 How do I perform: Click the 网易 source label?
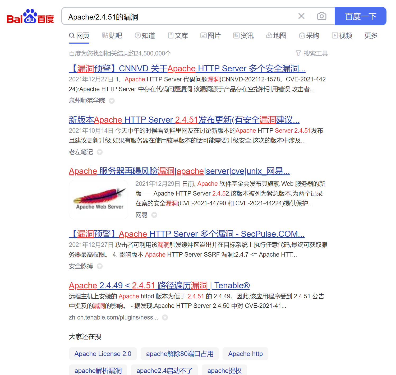141,215
